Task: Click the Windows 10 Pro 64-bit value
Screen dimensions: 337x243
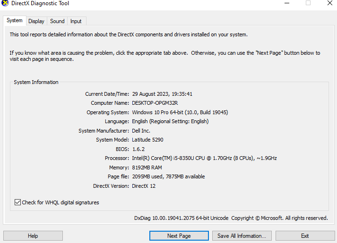Action: [180, 112]
